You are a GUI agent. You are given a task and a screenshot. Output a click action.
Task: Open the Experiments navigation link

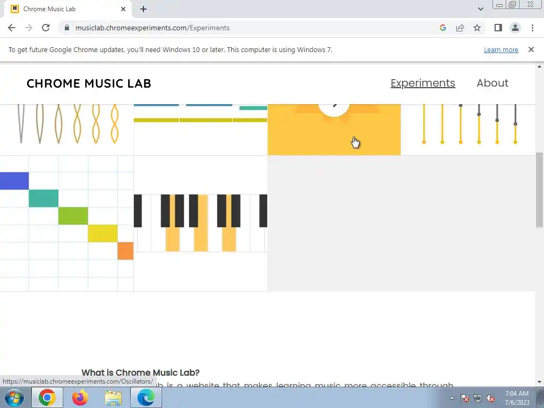click(422, 83)
